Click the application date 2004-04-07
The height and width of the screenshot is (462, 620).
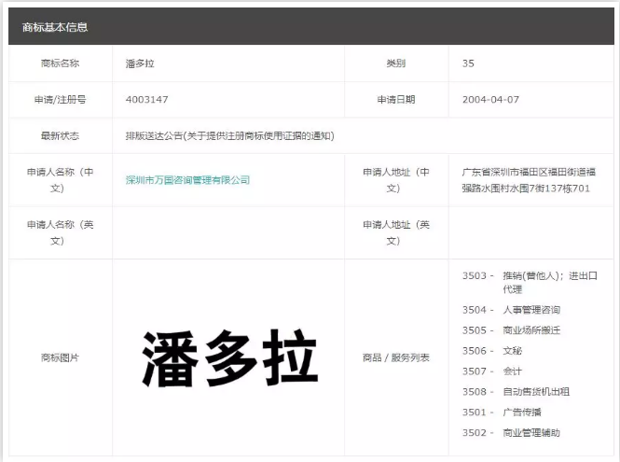[490, 99]
